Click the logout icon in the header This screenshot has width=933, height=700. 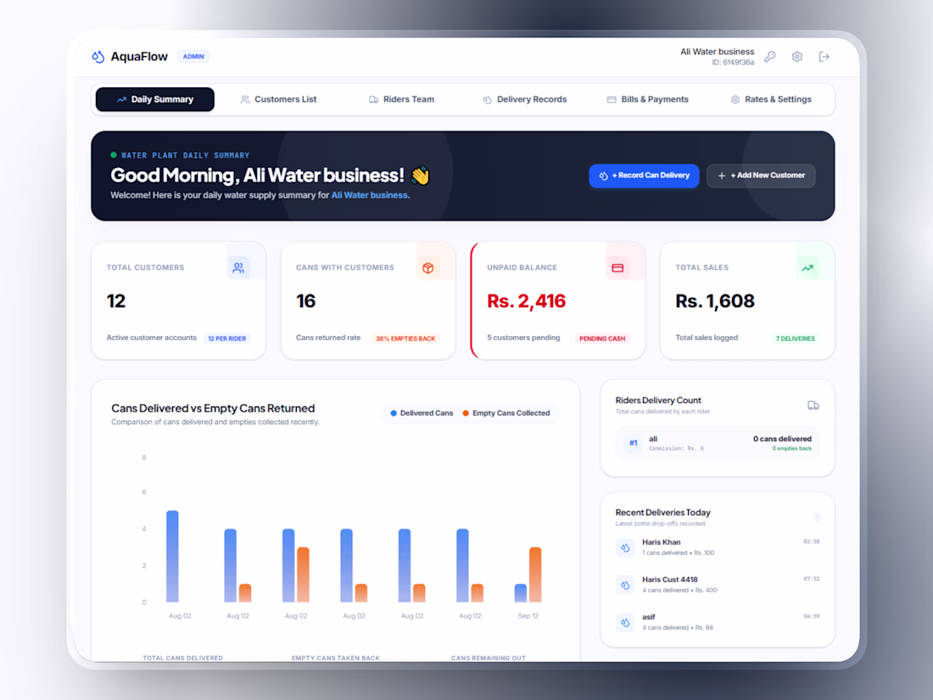coord(824,57)
